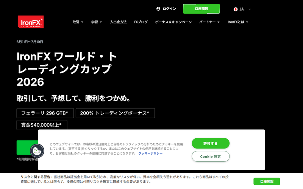The width and height of the screenshot is (303, 189).
Task: Expand the IronFXとは dropdown menu
Action: point(238,22)
